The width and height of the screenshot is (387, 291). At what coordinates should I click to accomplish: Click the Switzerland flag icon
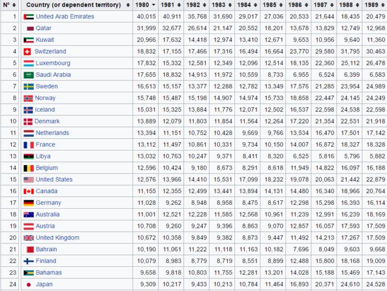27,51
